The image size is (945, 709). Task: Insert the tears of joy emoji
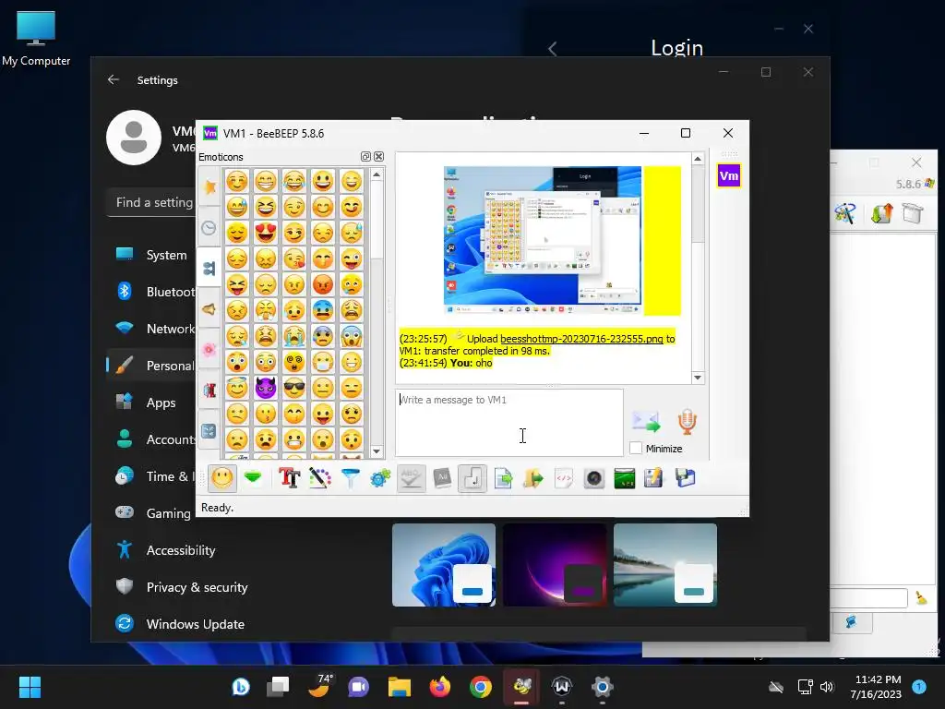(294, 180)
